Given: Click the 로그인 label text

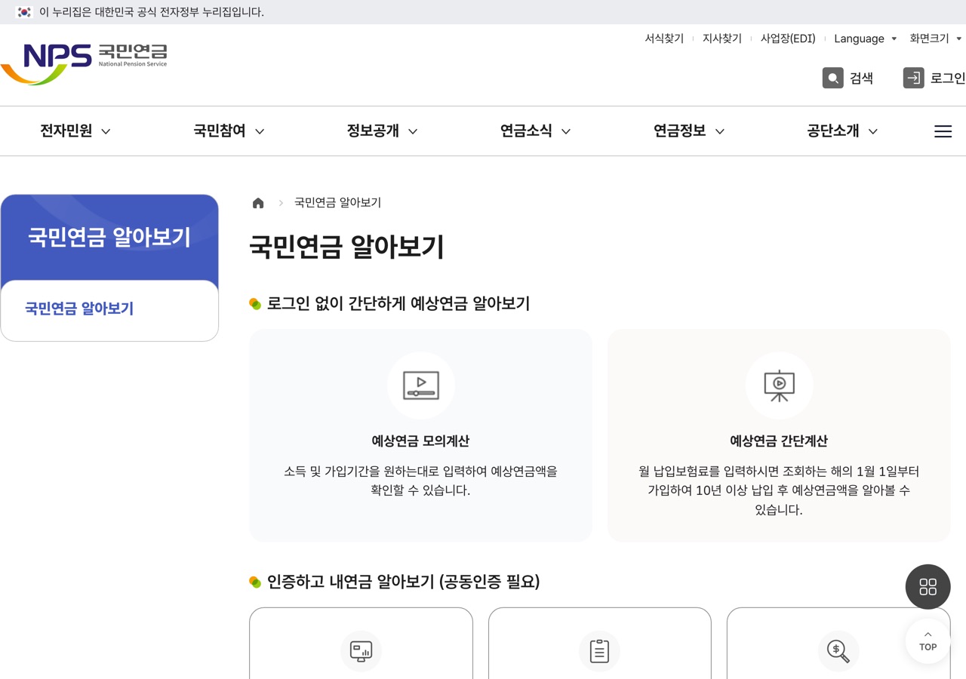Looking at the screenshot, I should (948, 78).
